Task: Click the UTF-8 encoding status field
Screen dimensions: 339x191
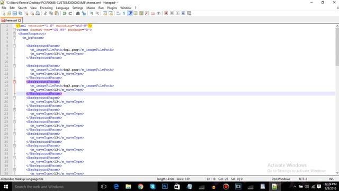Action: pos(303,179)
